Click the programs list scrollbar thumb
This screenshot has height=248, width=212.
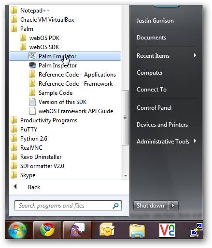coord(125,117)
